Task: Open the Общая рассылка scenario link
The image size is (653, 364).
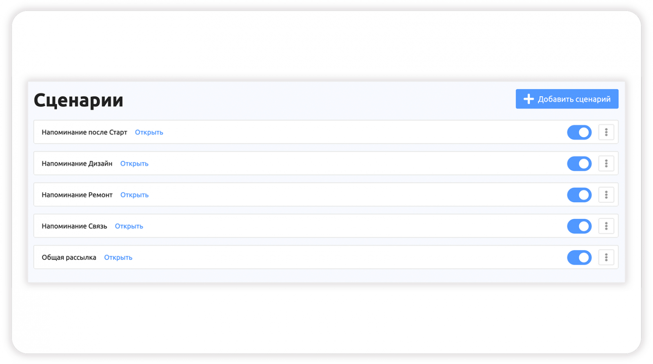Action: coord(118,257)
